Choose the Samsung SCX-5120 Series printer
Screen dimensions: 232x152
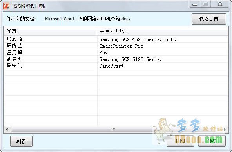pyautogui.click(x=131, y=59)
